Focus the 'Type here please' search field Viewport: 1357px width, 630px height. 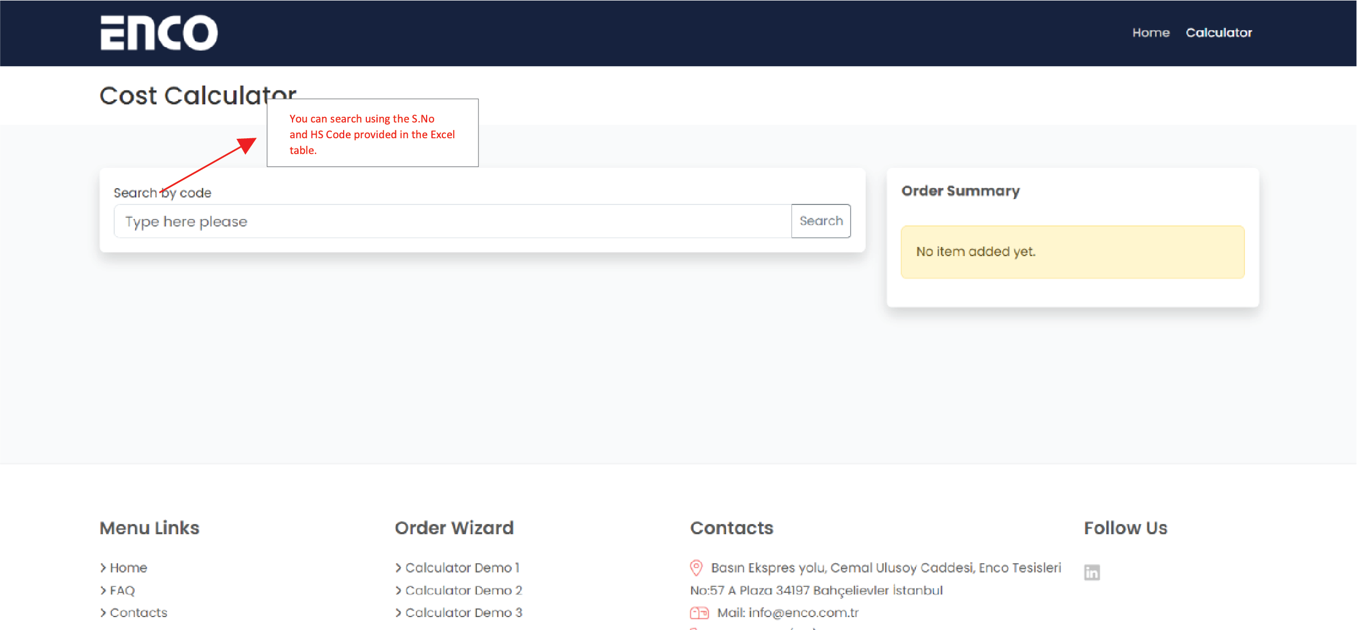click(452, 221)
